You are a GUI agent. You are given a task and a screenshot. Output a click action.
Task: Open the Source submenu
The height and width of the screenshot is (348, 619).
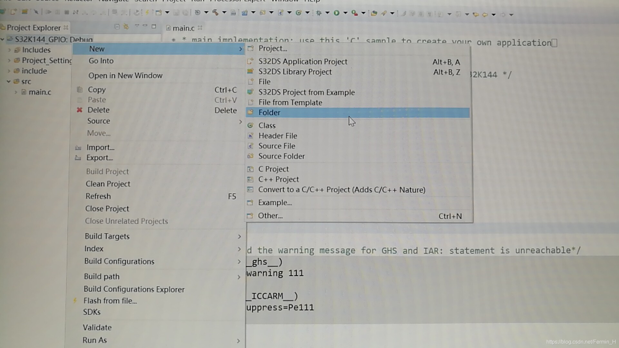click(158, 121)
